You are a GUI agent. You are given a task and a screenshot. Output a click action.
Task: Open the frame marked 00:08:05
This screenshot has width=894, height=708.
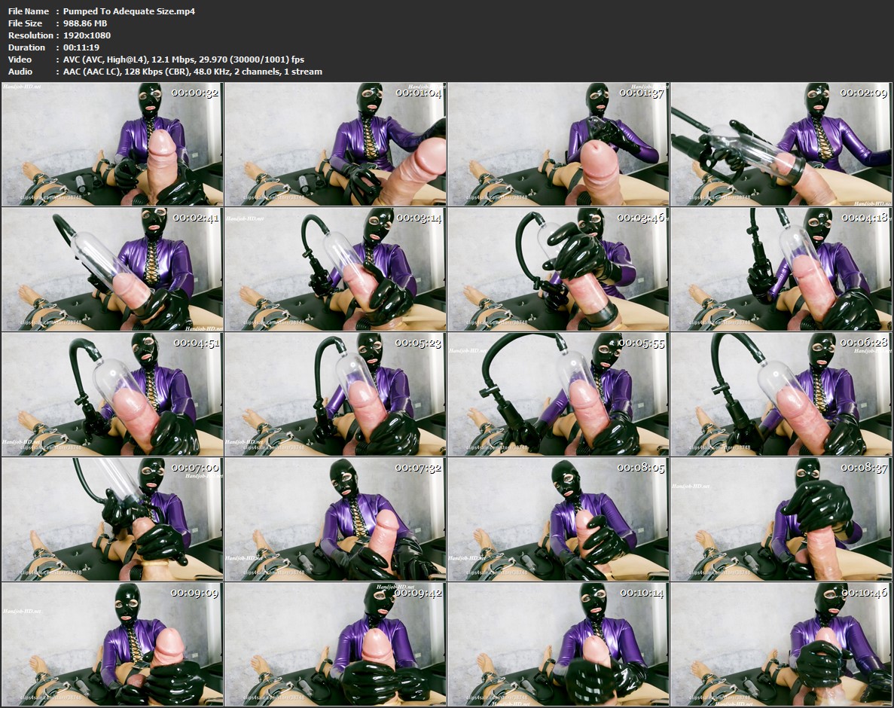tap(558, 519)
